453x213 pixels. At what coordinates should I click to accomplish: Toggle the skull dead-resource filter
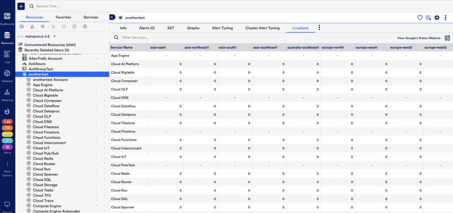[x=64, y=27]
